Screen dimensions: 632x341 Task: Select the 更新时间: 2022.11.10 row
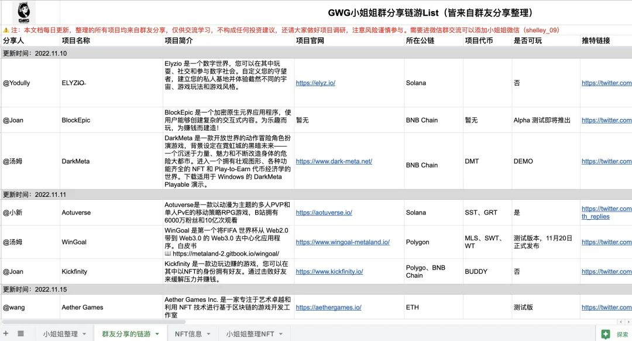[316, 53]
